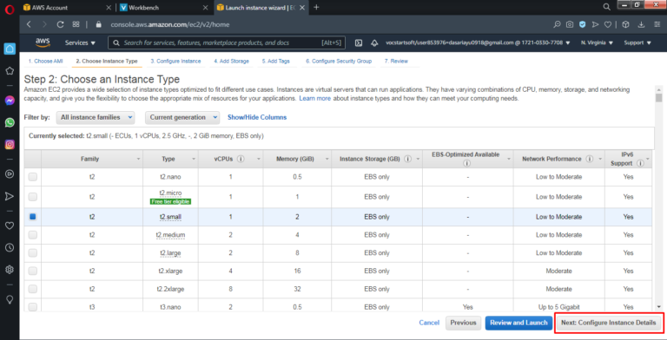The image size is (667, 340).
Task: Click t2.medium type label
Action: (170, 234)
